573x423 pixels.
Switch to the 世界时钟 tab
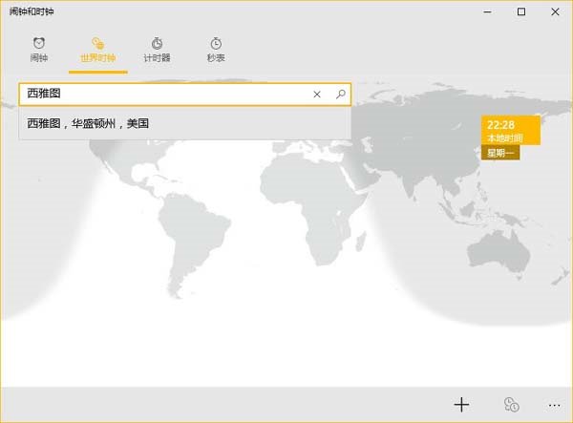(x=97, y=50)
